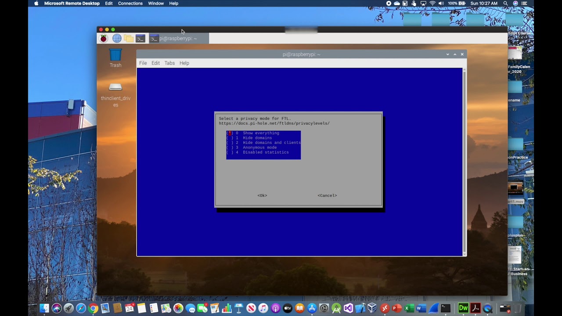The width and height of the screenshot is (562, 316).
Task: Open Safari from the Dock
Action: [81, 309]
